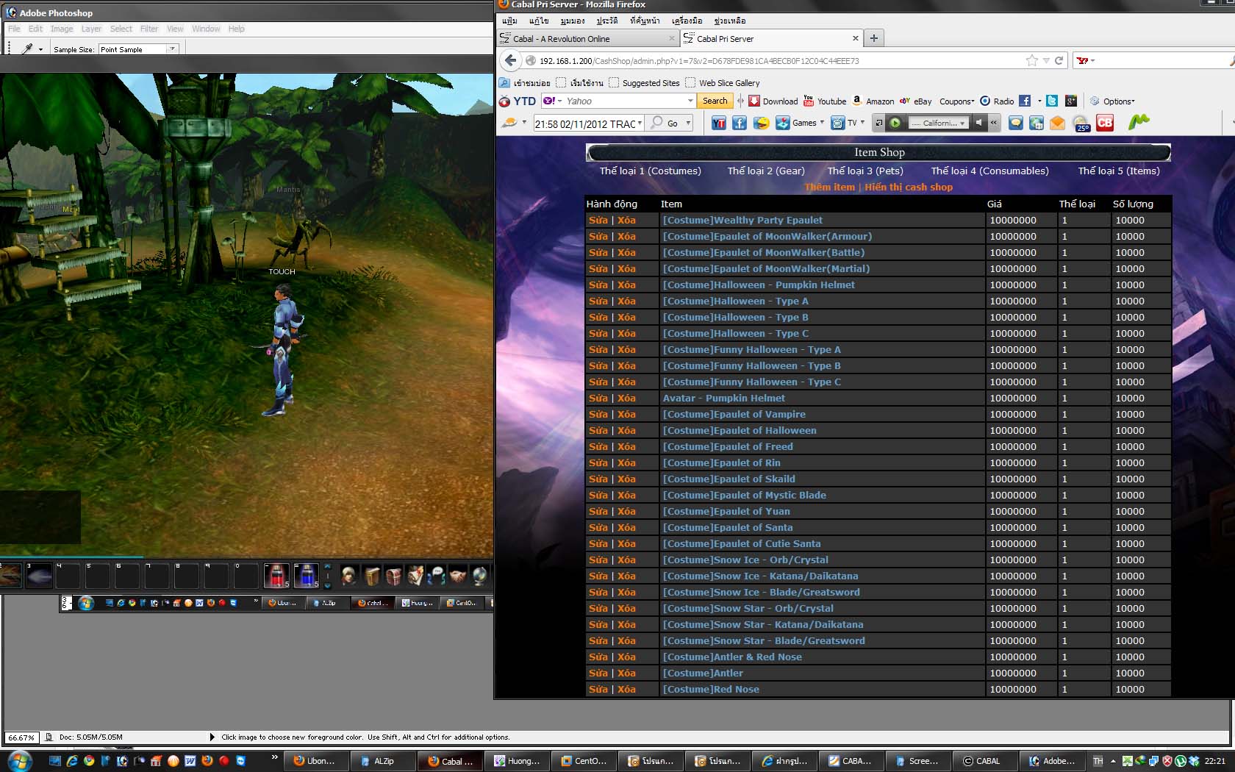Open the Photoshop Window menu
Screen dimensions: 1235x772
[206, 29]
